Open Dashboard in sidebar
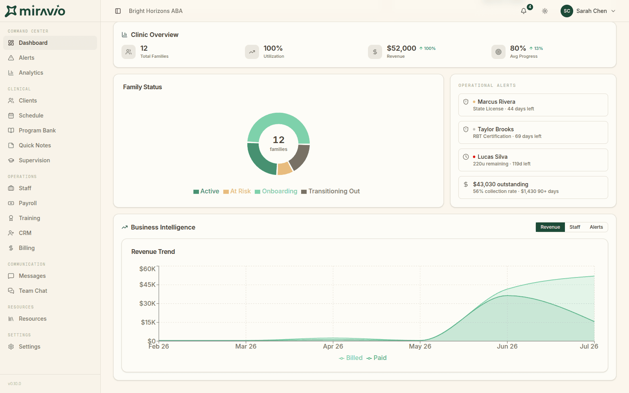Image resolution: width=629 pixels, height=393 pixels. tap(50, 43)
